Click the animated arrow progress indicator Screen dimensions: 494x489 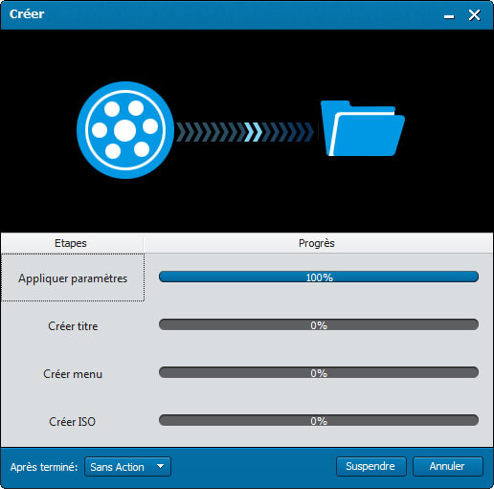[245, 132]
